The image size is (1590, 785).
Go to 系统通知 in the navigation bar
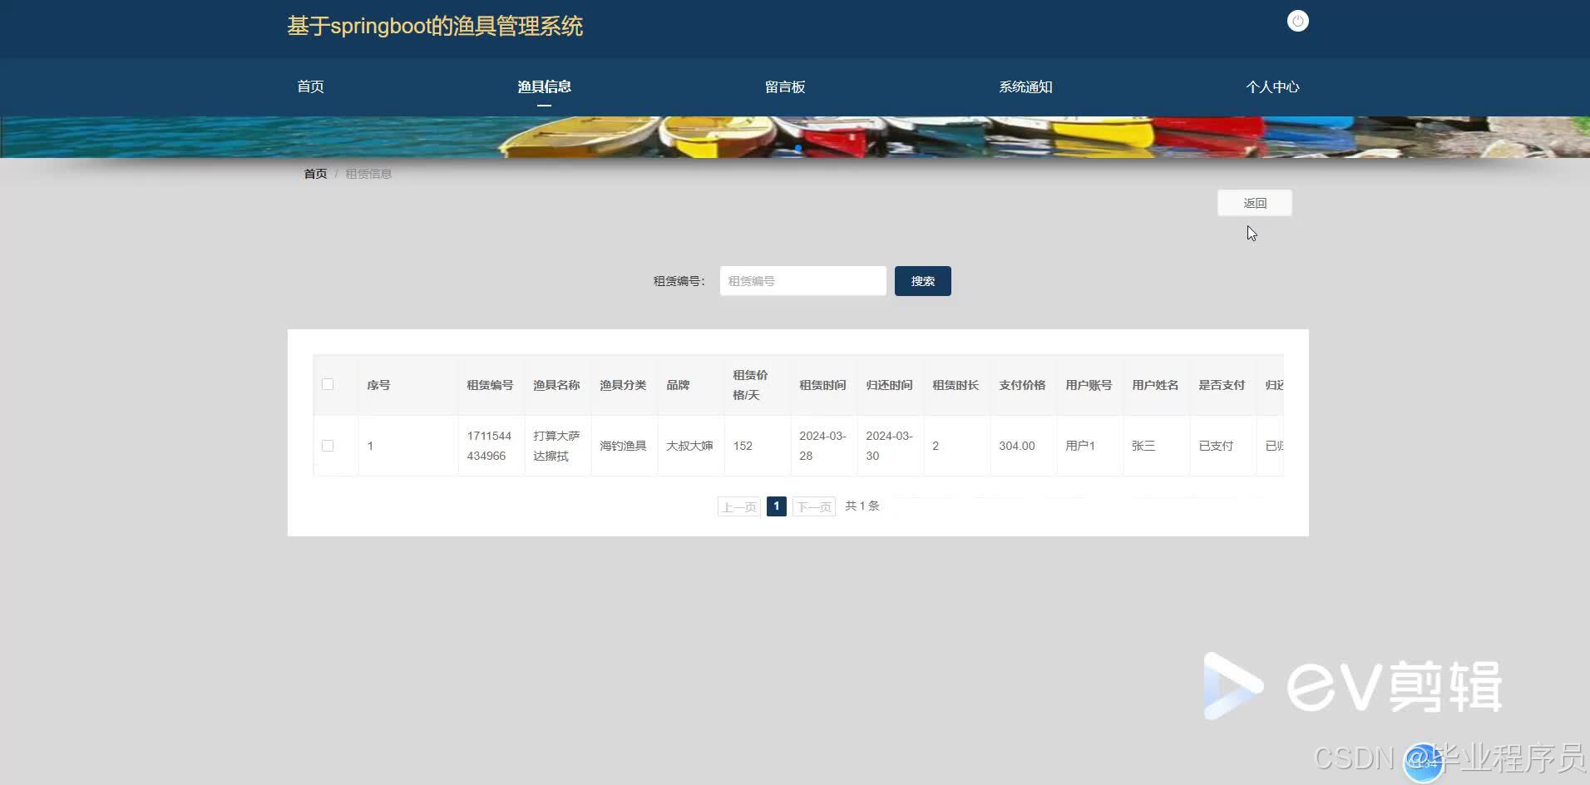coord(1025,86)
